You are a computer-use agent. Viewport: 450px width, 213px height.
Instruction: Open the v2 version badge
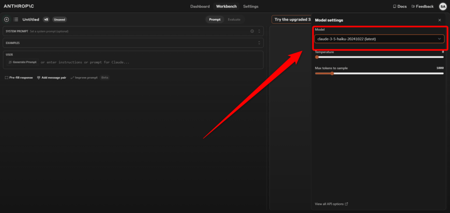point(46,19)
